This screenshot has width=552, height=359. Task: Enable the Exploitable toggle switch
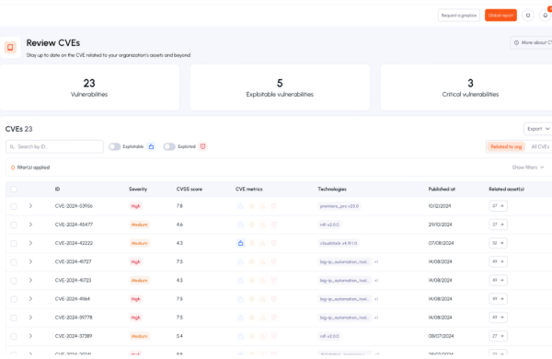[114, 146]
